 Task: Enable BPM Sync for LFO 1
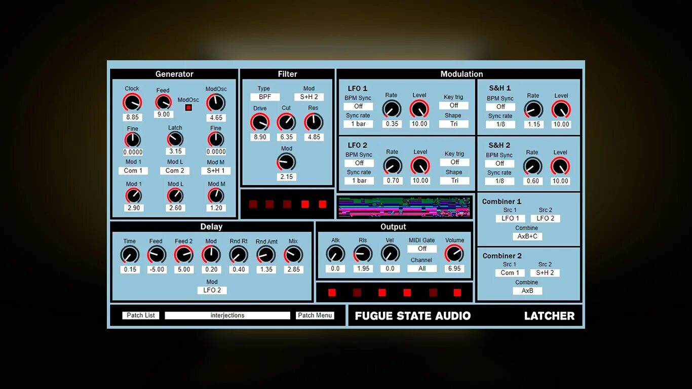(358, 106)
